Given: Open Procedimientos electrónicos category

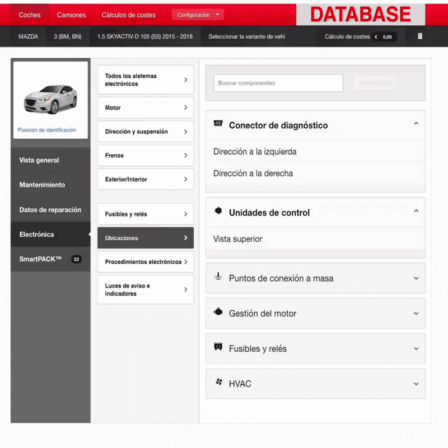Looking at the screenshot, I should 146,262.
